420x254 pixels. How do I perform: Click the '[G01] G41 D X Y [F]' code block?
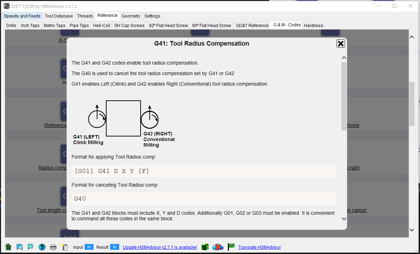click(x=204, y=171)
